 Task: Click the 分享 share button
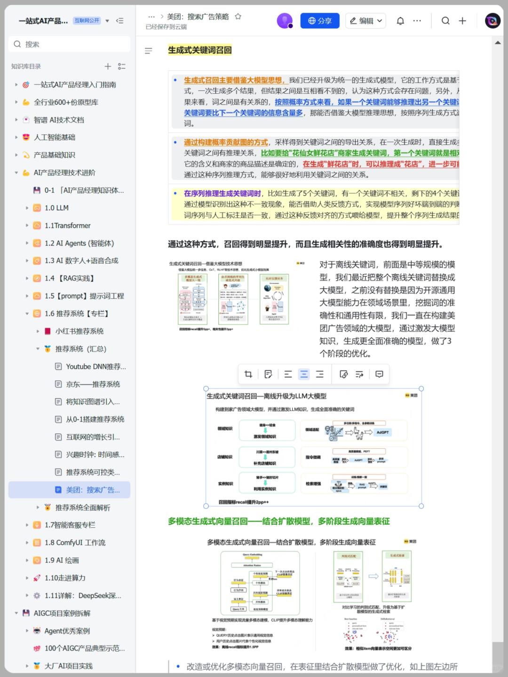pos(320,21)
